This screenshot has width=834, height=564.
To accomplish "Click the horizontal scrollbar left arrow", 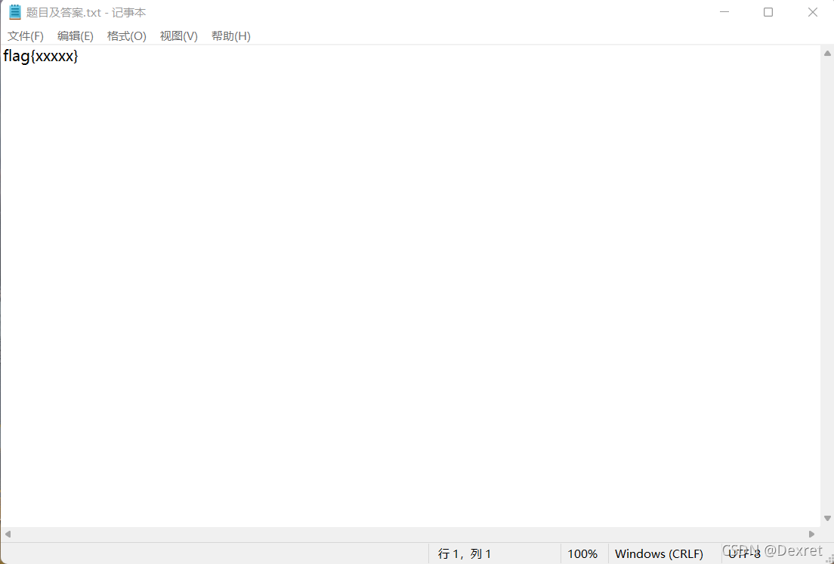I will coord(8,534).
